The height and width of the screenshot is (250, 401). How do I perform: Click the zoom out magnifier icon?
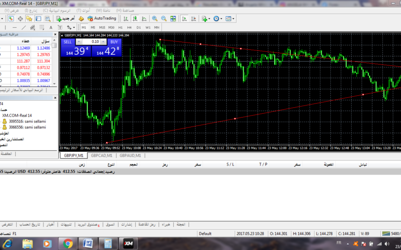tap(163, 19)
